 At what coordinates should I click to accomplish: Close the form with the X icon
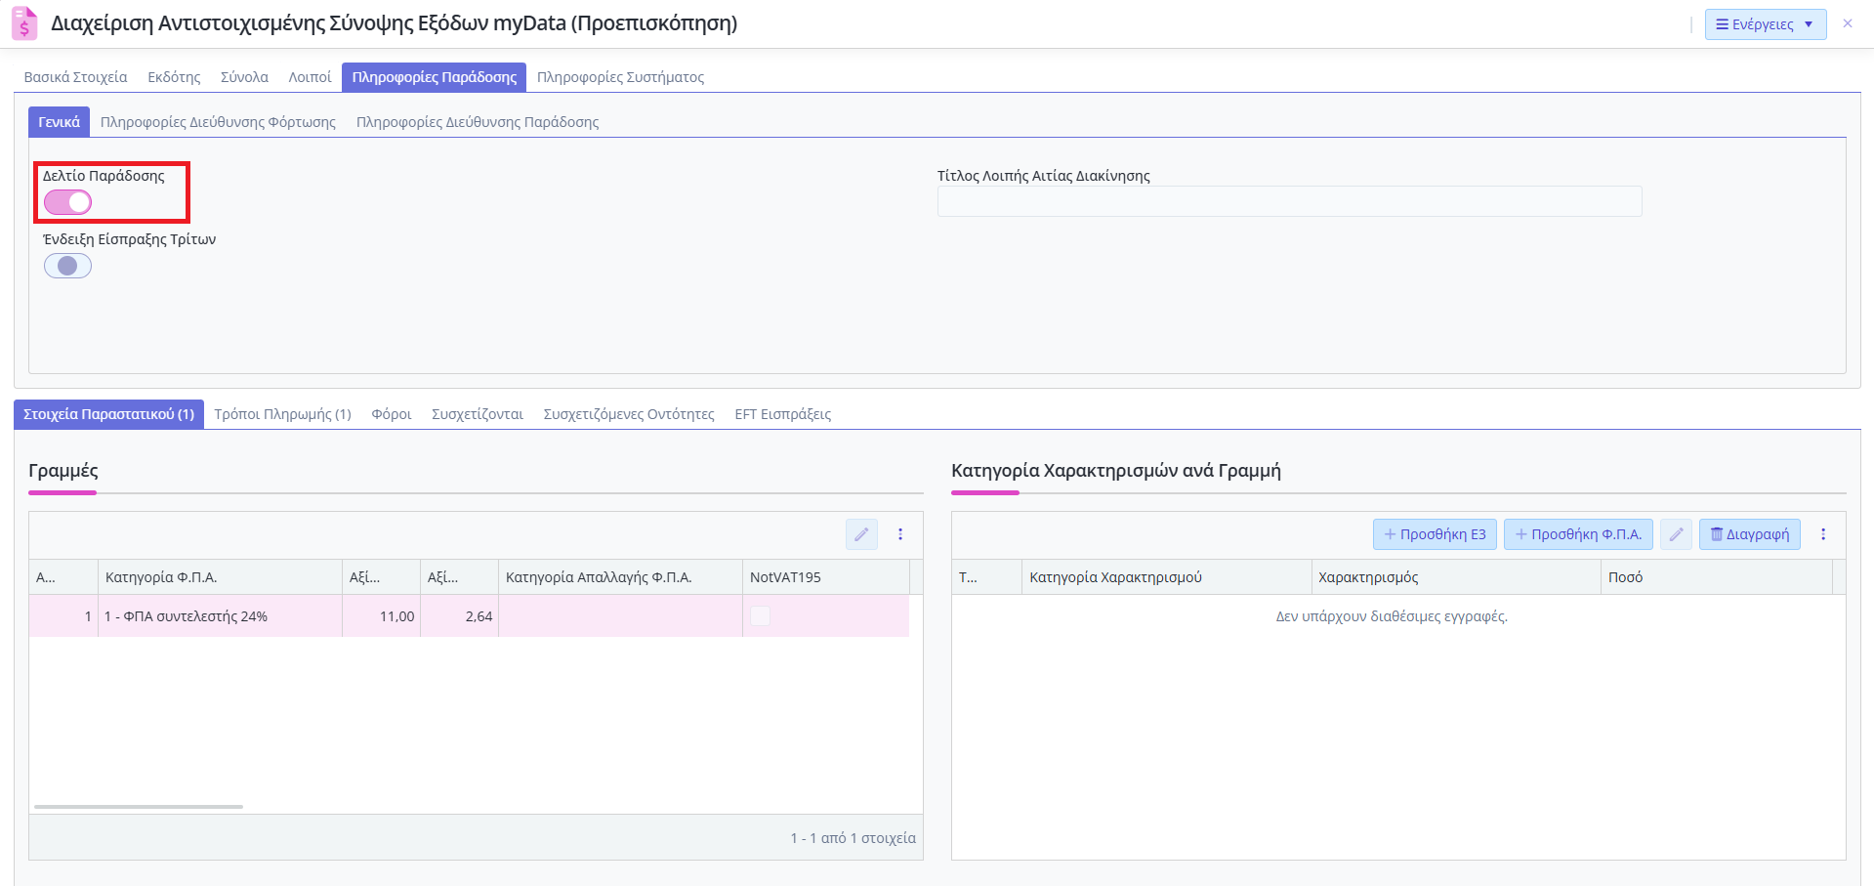coord(1848,23)
